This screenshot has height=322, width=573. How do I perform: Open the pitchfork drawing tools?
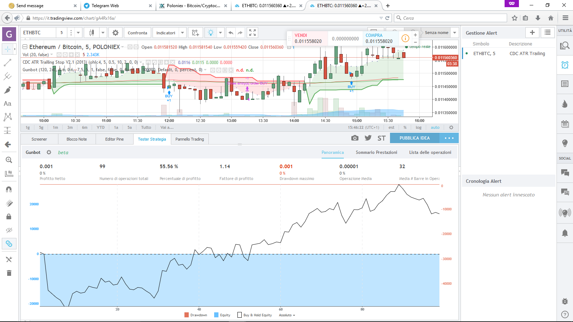click(8, 76)
